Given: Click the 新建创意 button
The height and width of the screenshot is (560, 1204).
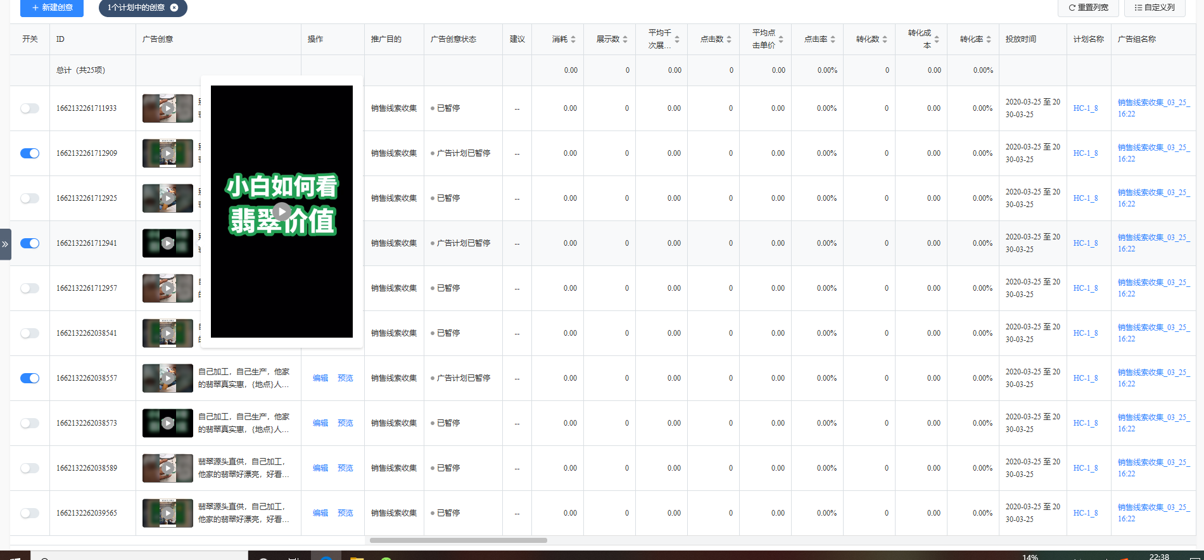Looking at the screenshot, I should [x=52, y=8].
